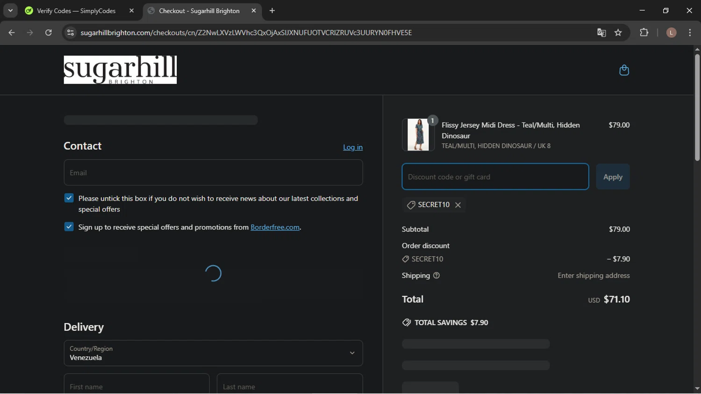
Task: Remove the SECRET10 discount code tag
Action: tap(458, 205)
